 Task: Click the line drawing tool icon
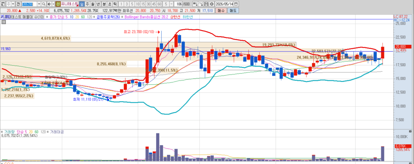point(201,4)
